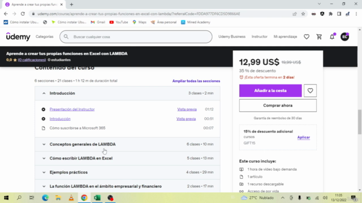Open the Instructor menu item
Screen dimensions: 362x203
(x=259, y=37)
